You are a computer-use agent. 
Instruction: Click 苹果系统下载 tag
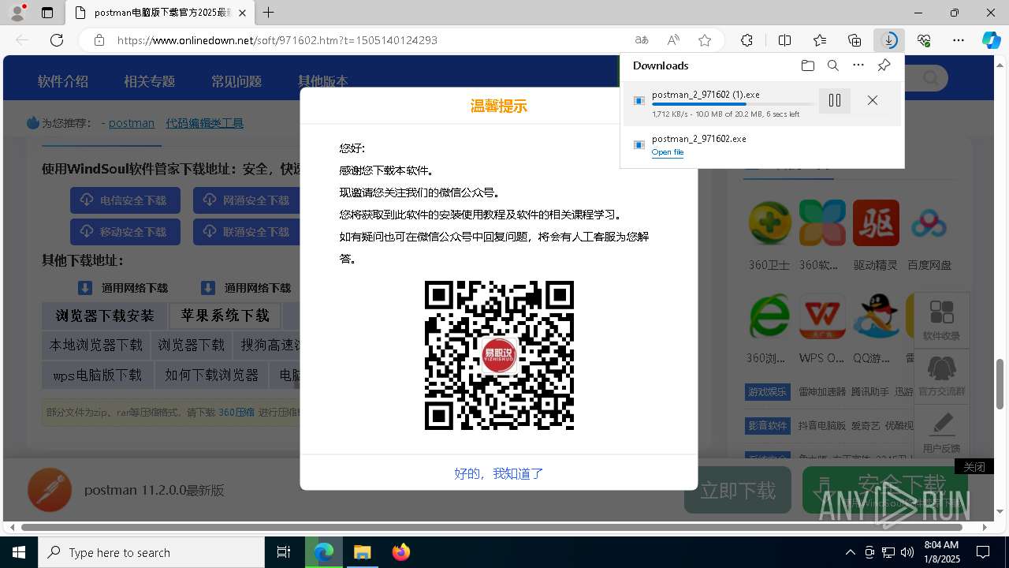(225, 316)
